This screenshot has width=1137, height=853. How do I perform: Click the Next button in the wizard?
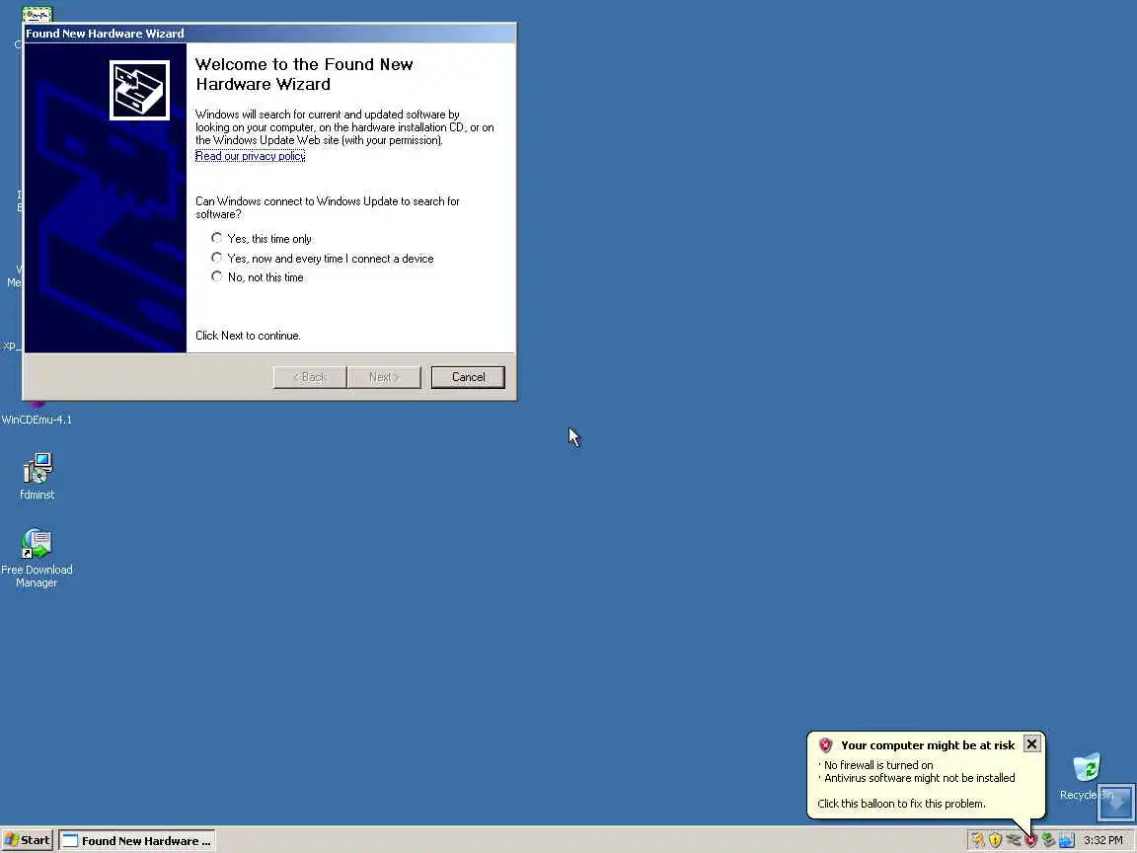click(x=384, y=377)
